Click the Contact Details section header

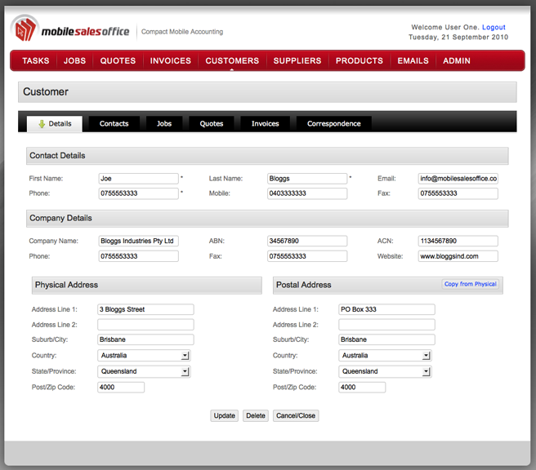[x=267, y=156]
